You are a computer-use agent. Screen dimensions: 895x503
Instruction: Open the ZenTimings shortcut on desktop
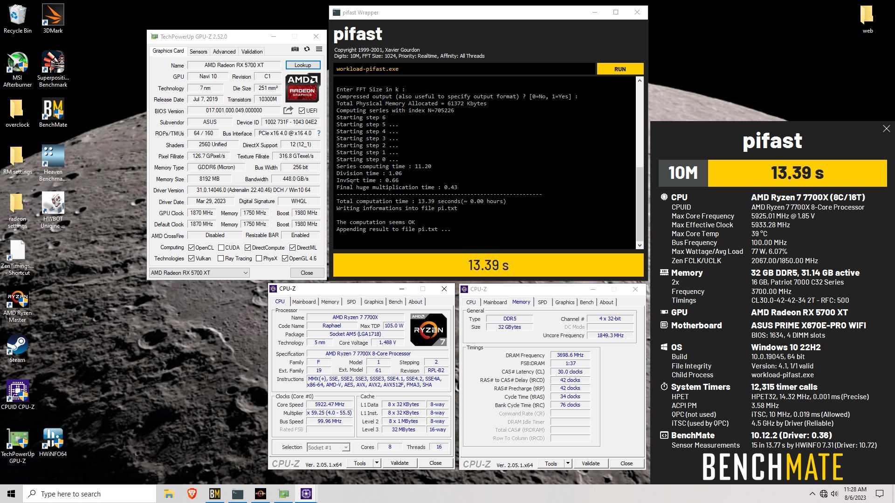(18, 258)
